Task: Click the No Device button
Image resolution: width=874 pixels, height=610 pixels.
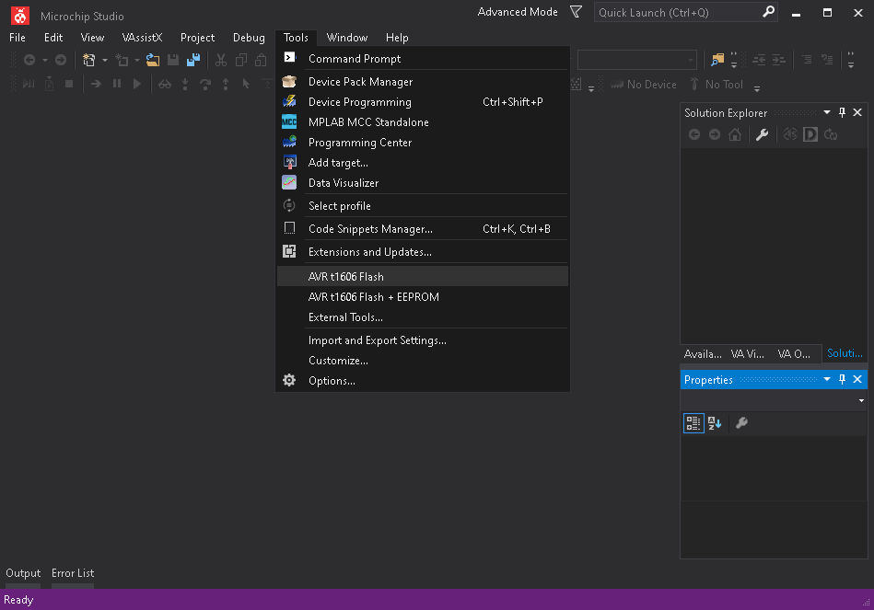Action: tap(644, 84)
